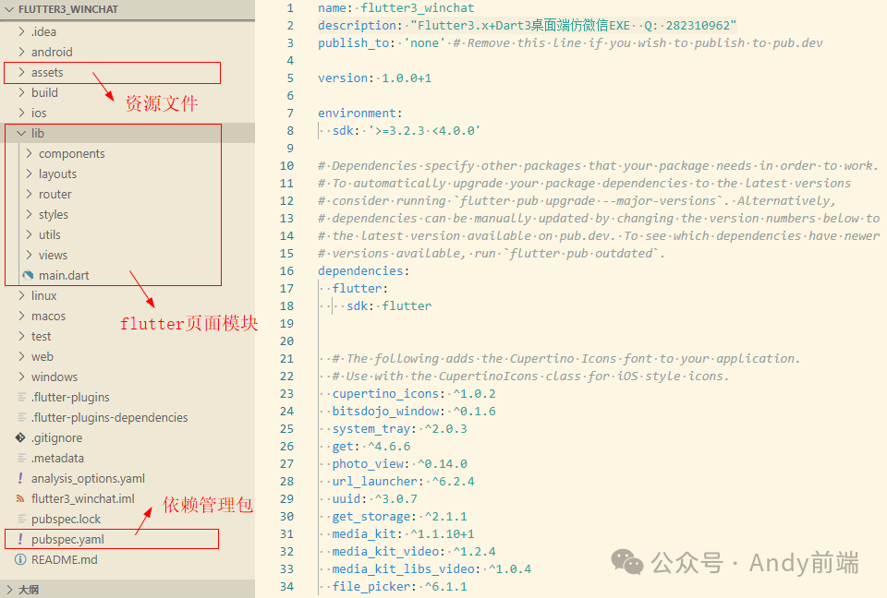Click the 'description' key on line 2

click(357, 26)
